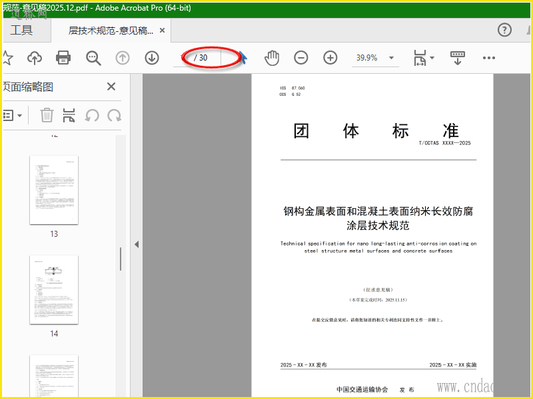Viewport: 533px width, 399px height.
Task: Click the T/CCTAS XXXX—2025 standard number
Action: tap(444, 143)
